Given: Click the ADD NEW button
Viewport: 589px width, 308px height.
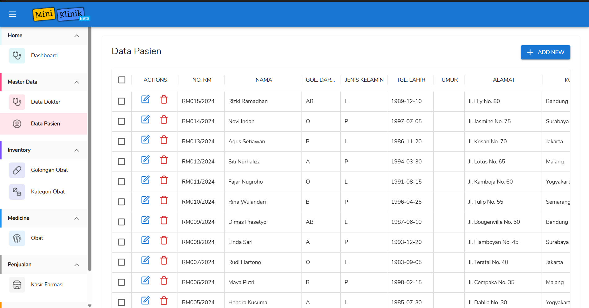Looking at the screenshot, I should (x=545, y=52).
